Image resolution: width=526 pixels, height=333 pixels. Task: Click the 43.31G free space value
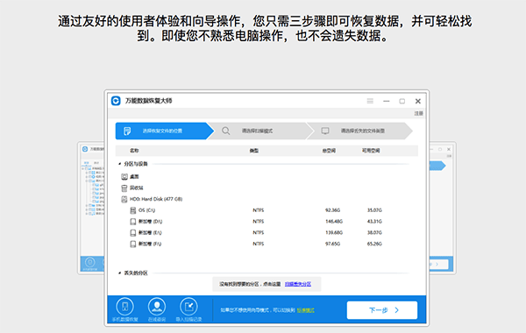374,222
